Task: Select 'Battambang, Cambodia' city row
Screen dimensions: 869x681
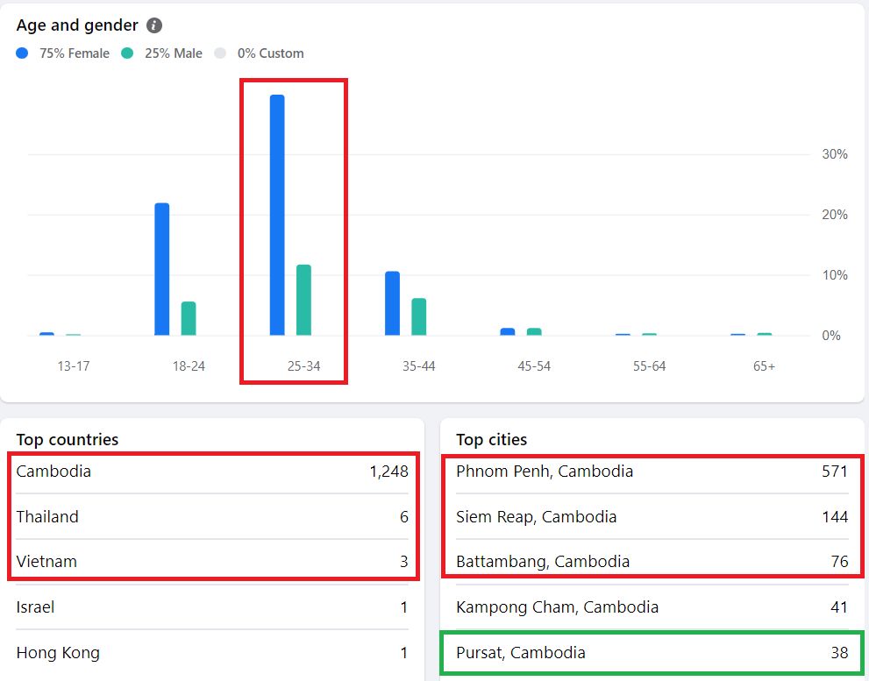Action: (652, 561)
